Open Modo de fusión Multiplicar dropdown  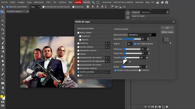[140, 35]
